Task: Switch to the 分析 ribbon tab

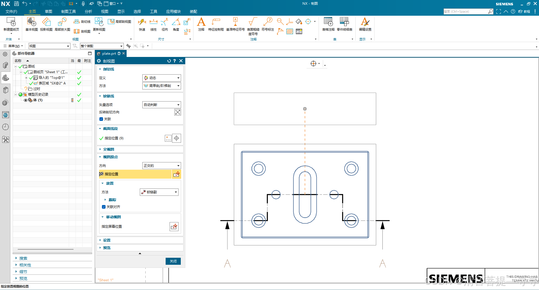Action: point(88,11)
